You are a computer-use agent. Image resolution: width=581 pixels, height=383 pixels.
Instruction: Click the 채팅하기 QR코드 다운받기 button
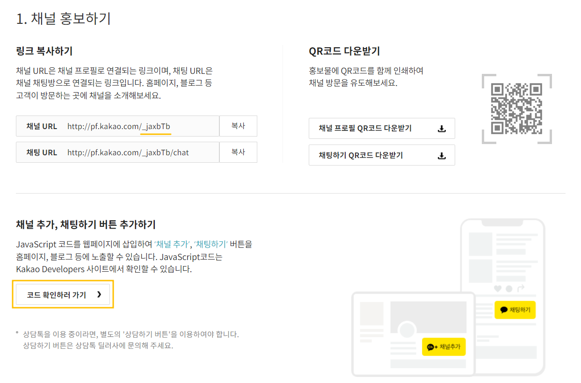(382, 155)
